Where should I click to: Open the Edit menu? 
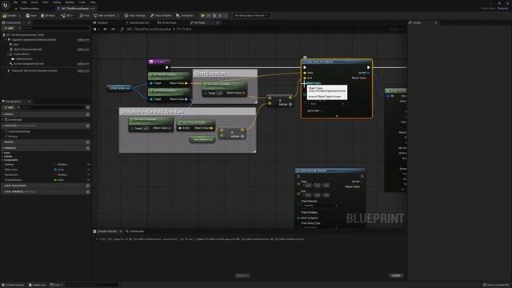24,2
